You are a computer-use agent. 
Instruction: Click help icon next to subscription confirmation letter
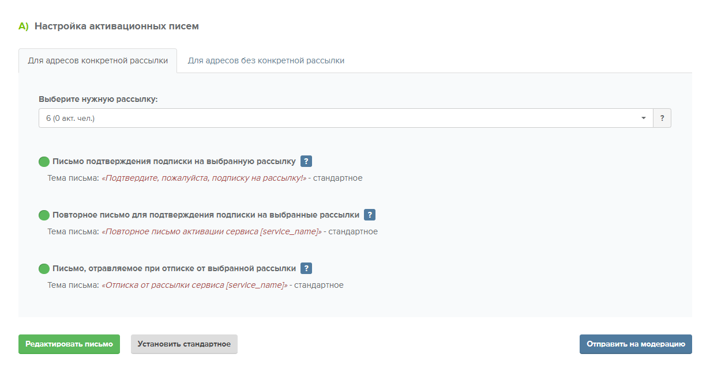coord(306,161)
